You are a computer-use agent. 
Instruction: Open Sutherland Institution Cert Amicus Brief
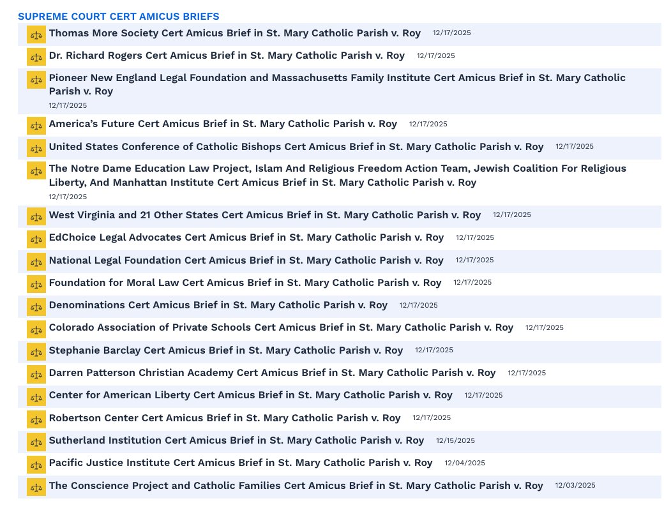[x=236, y=440]
